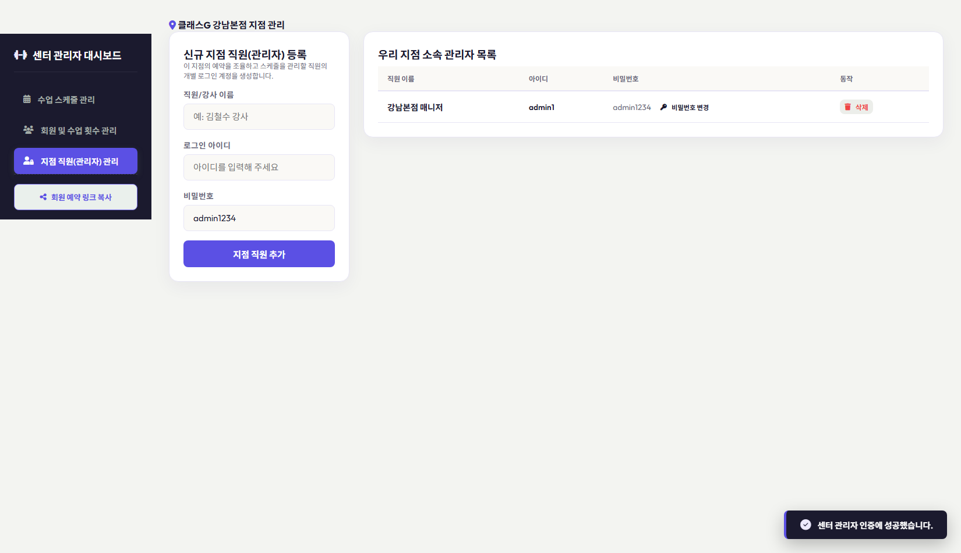
Task: Focus the 직원/강사 이름 input field
Action: [x=259, y=116]
